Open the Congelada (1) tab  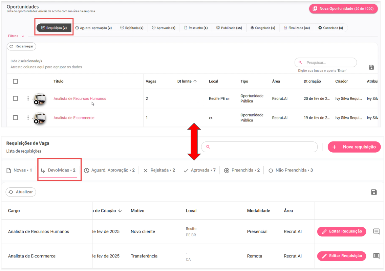click(x=263, y=28)
